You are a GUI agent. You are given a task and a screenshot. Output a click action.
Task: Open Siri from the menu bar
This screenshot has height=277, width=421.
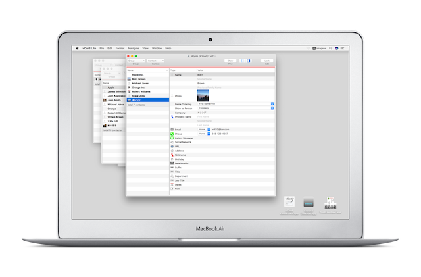pyautogui.click(x=337, y=49)
